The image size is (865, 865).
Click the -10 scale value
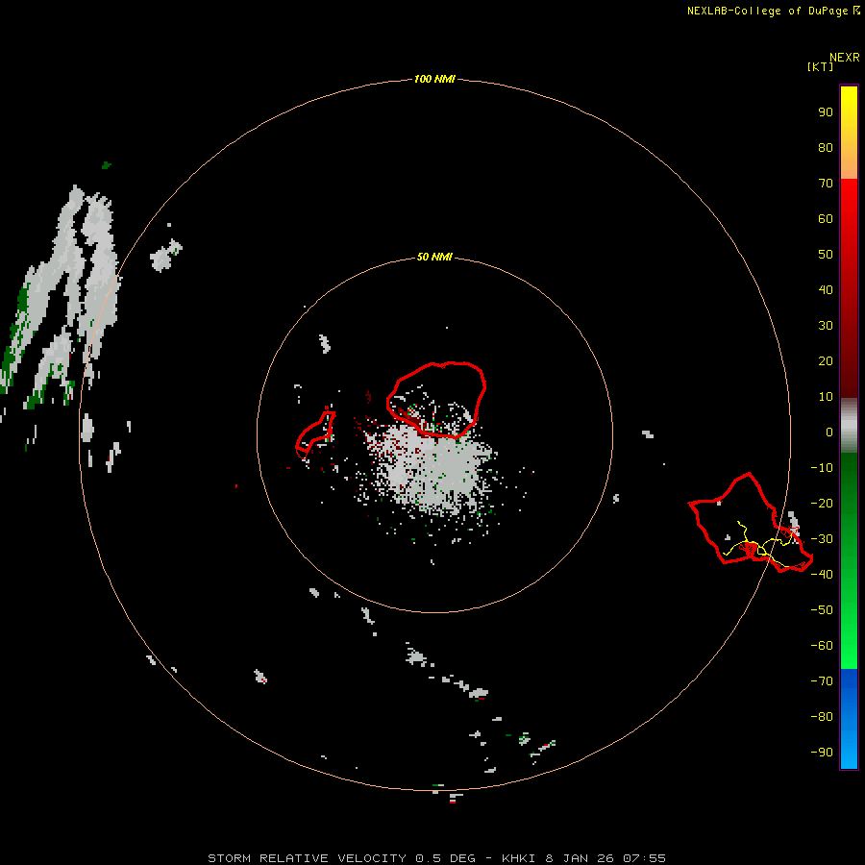822,468
